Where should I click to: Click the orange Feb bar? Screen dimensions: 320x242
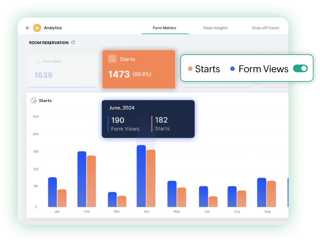[91, 181]
